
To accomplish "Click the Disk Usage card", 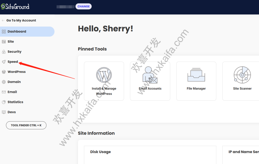I will click(150, 154).
